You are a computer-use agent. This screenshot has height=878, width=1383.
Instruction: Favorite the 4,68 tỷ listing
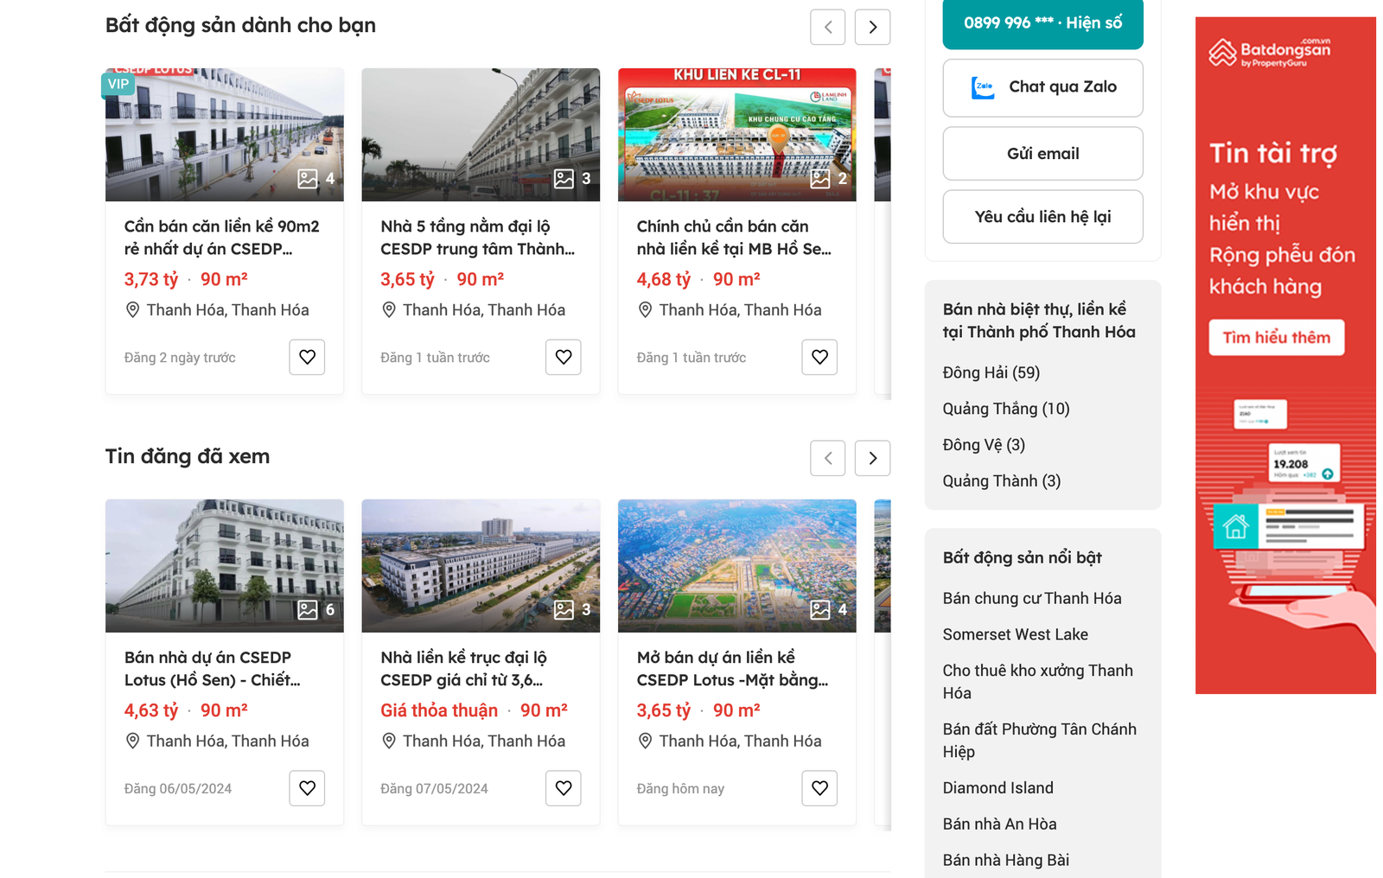pyautogui.click(x=819, y=357)
